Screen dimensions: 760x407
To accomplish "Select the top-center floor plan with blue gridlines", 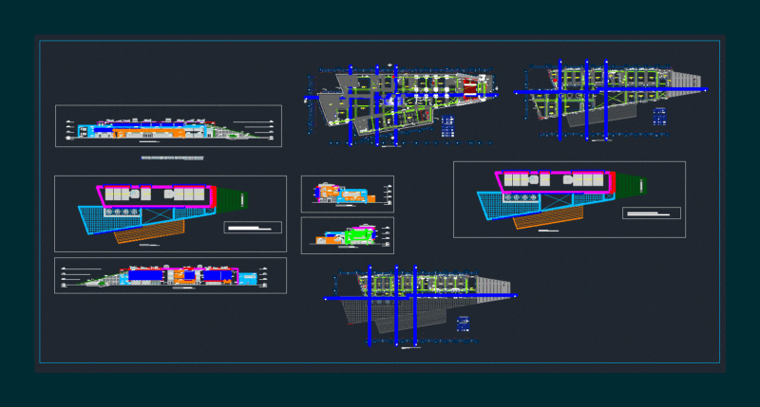I will pyautogui.click(x=401, y=105).
